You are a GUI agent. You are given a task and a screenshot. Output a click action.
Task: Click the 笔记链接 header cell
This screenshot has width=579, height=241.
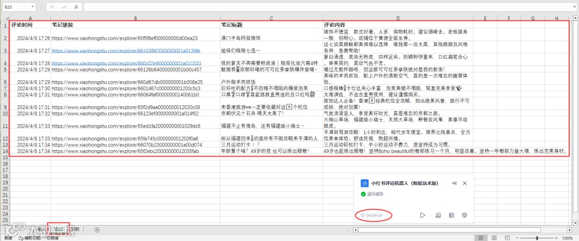(x=136, y=25)
